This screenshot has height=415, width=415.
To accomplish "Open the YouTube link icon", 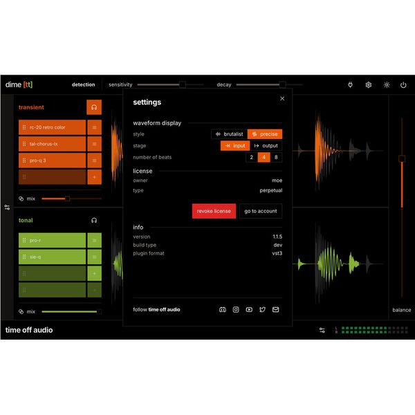I will [249, 310].
